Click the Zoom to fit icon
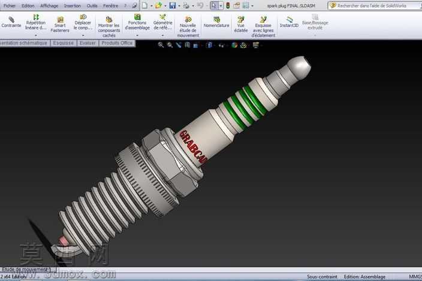Image resolution: width=422 pixels, height=281 pixels. (161, 45)
